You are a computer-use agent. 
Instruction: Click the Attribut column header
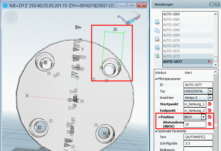pos(161,73)
